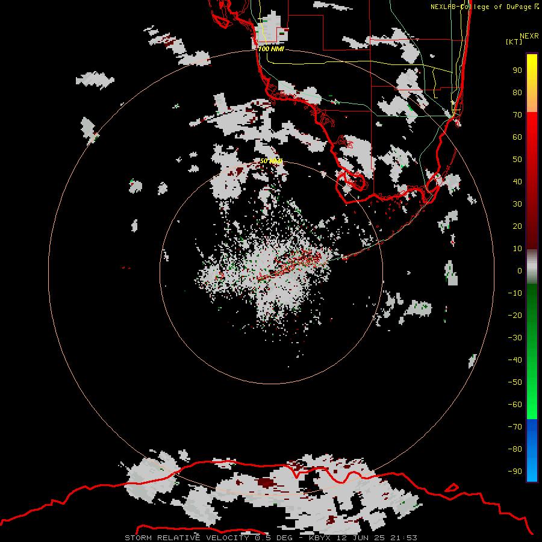Image resolution: width=542 pixels, height=542 pixels.
Task: Click the 0 knot scale label
Action: click(520, 271)
